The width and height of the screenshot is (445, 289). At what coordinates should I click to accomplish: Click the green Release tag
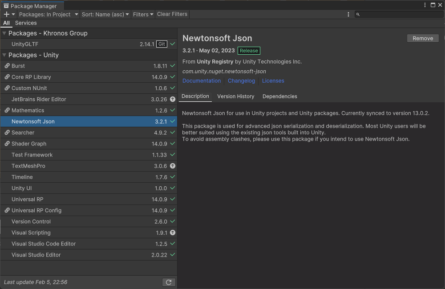(249, 51)
